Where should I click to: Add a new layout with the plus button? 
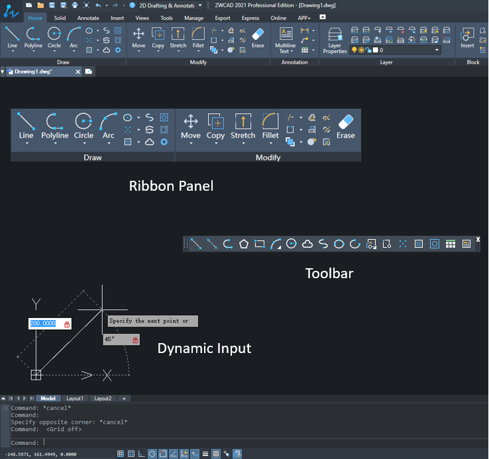pos(123,399)
